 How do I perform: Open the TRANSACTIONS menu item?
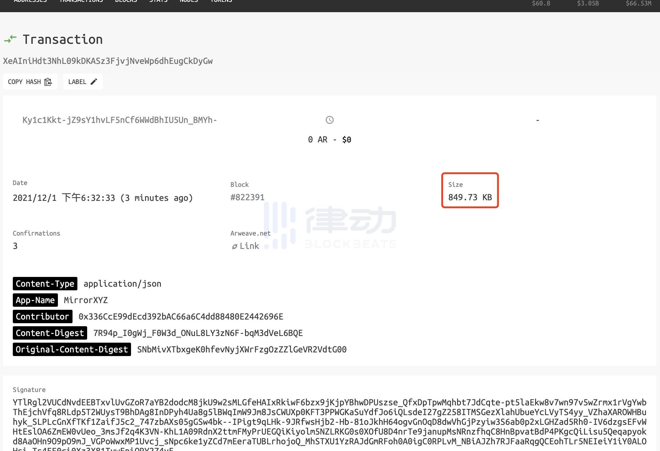[81, 1]
